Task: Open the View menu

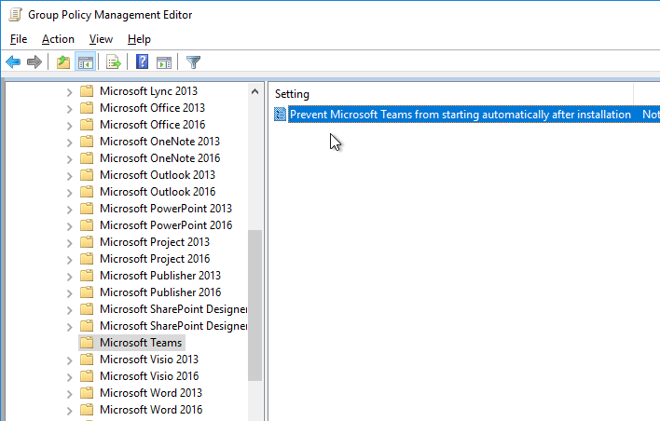Action: [101, 39]
